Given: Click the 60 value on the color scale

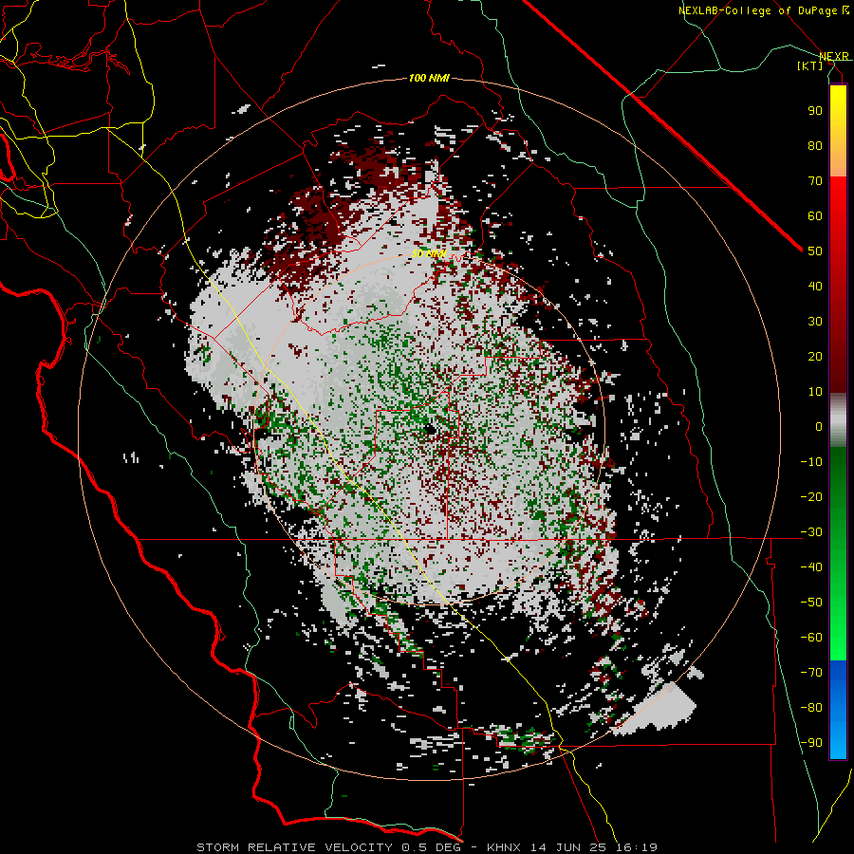Looking at the screenshot, I should pyautogui.click(x=815, y=215).
